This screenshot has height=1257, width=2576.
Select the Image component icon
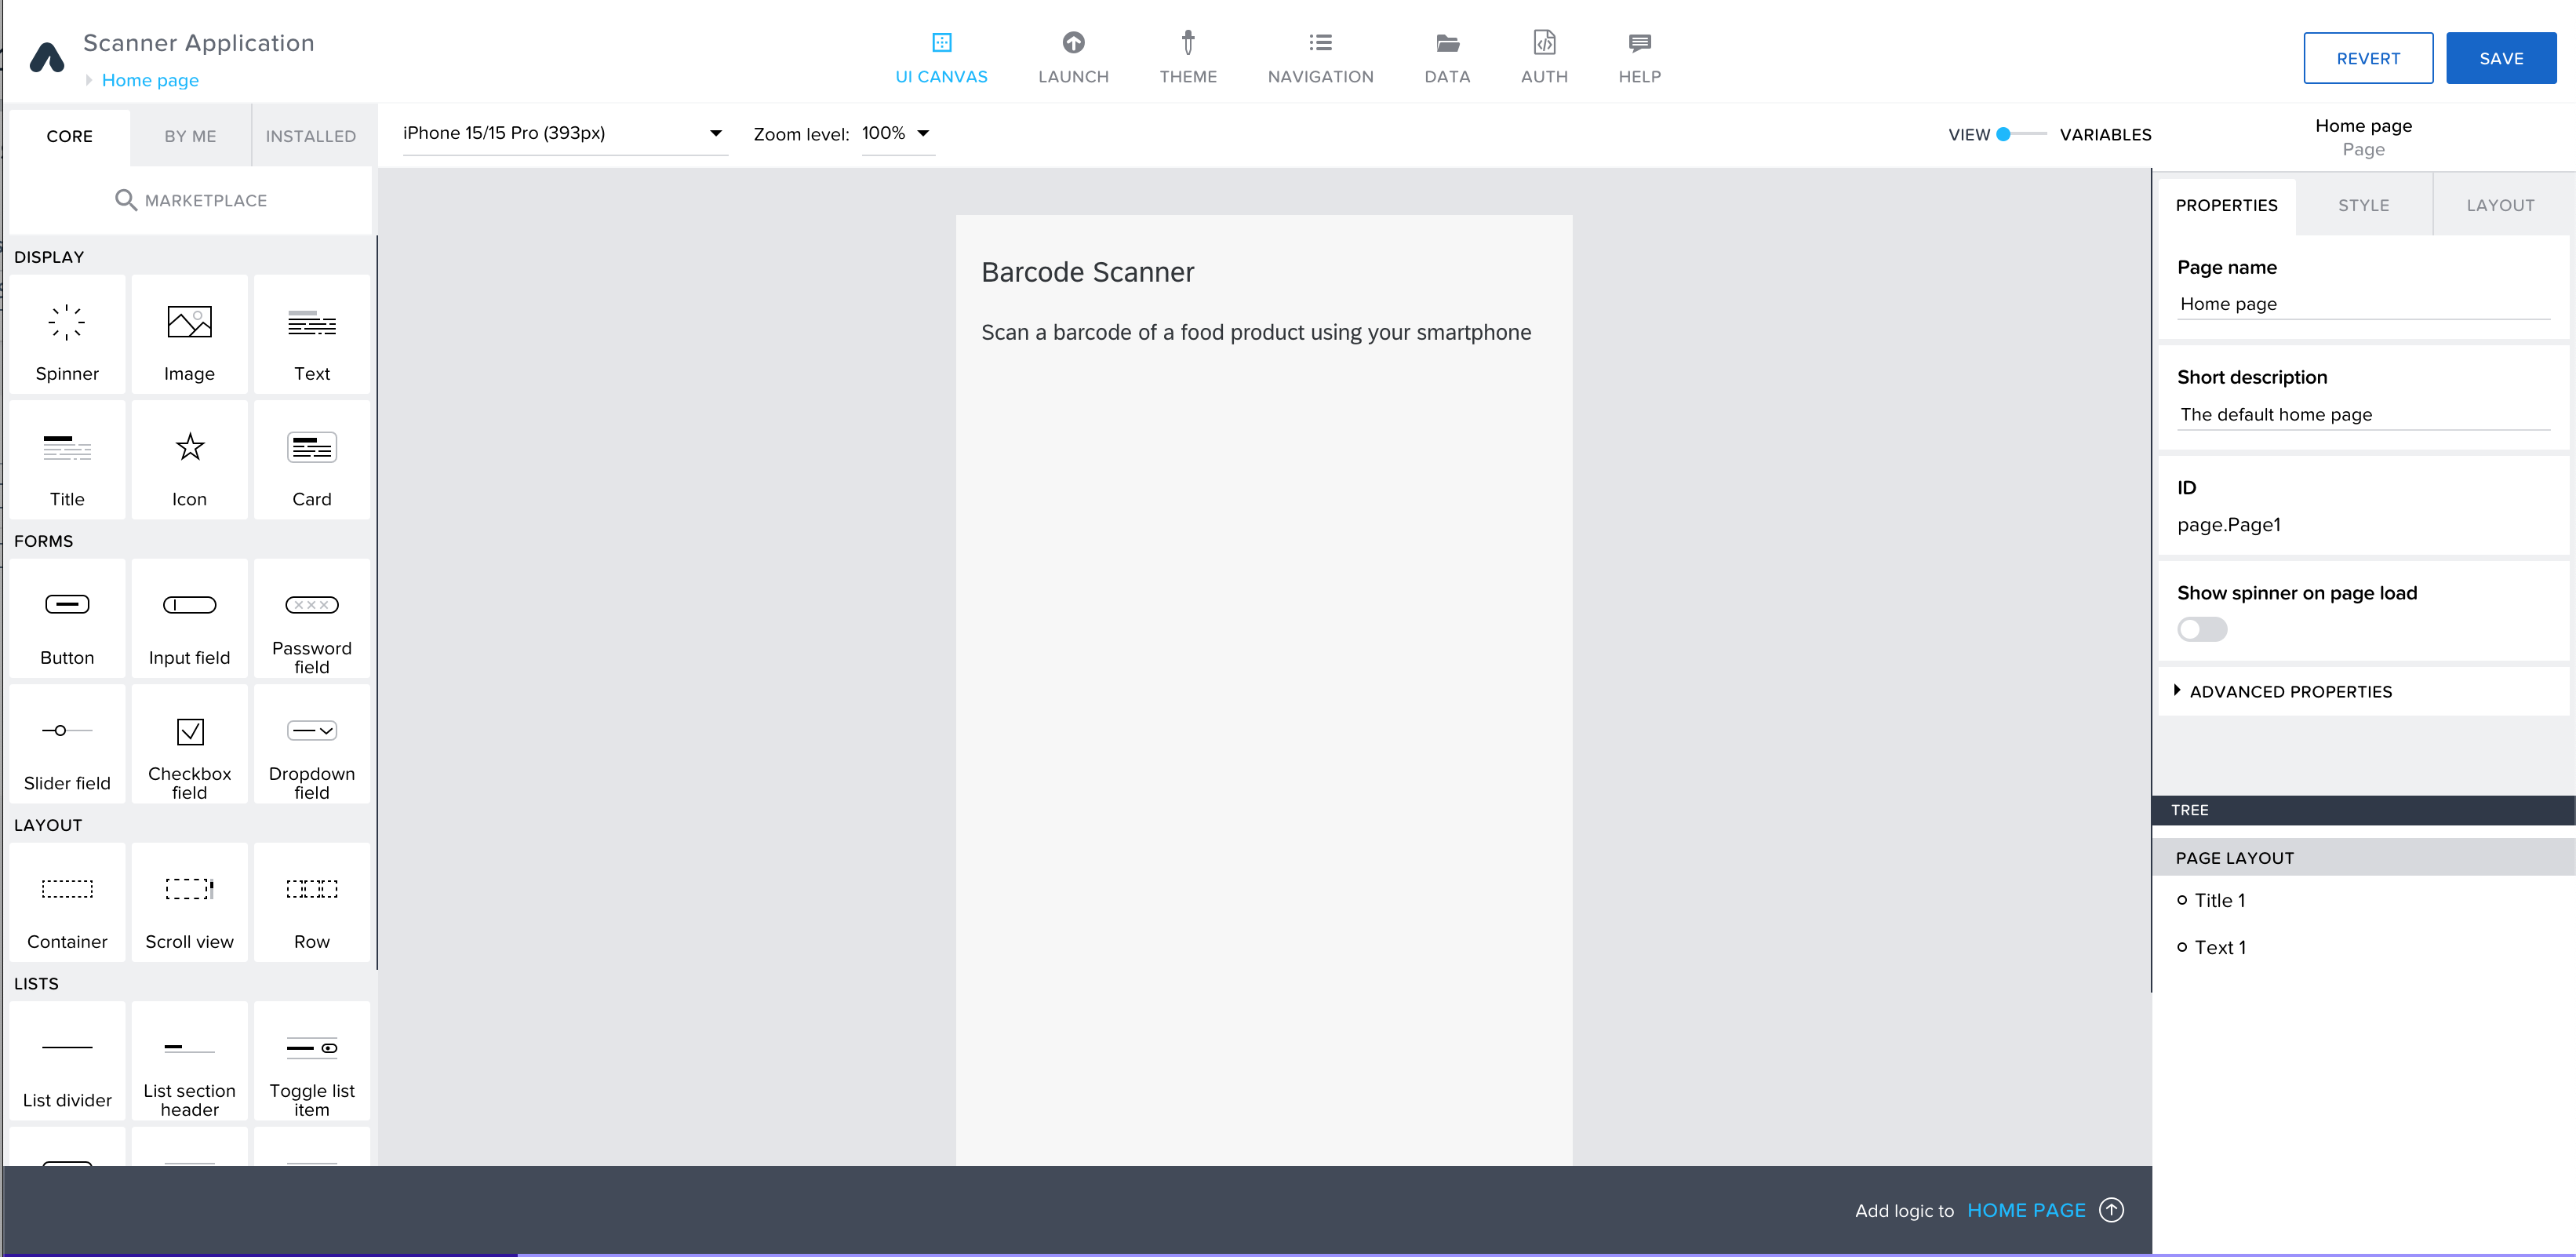pyautogui.click(x=189, y=323)
